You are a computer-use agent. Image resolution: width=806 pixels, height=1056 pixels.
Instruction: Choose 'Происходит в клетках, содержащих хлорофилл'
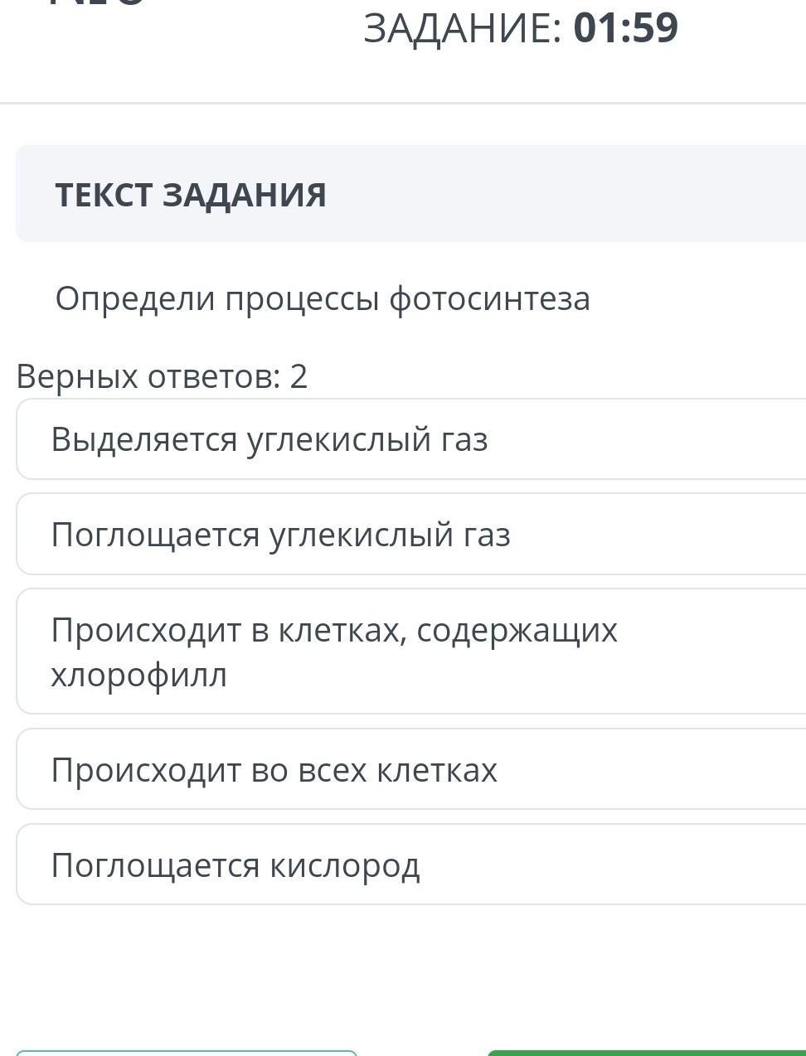[x=411, y=652]
